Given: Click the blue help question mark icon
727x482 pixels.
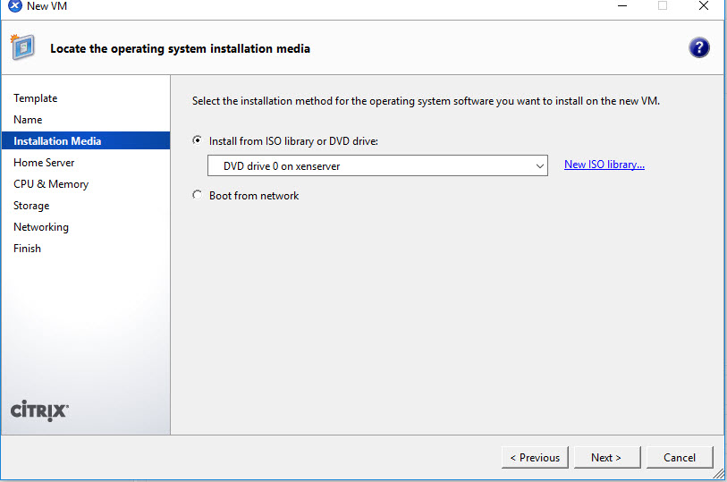Looking at the screenshot, I should coord(699,48).
